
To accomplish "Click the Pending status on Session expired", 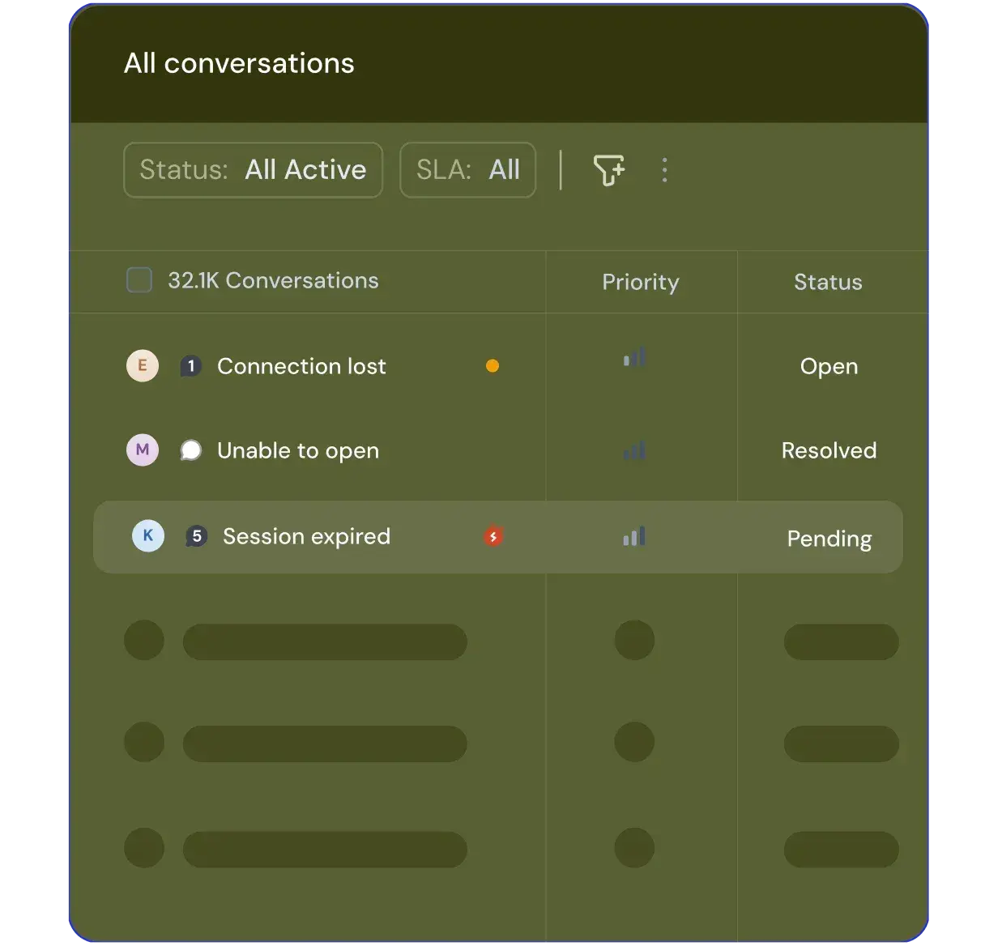I will [x=829, y=539].
